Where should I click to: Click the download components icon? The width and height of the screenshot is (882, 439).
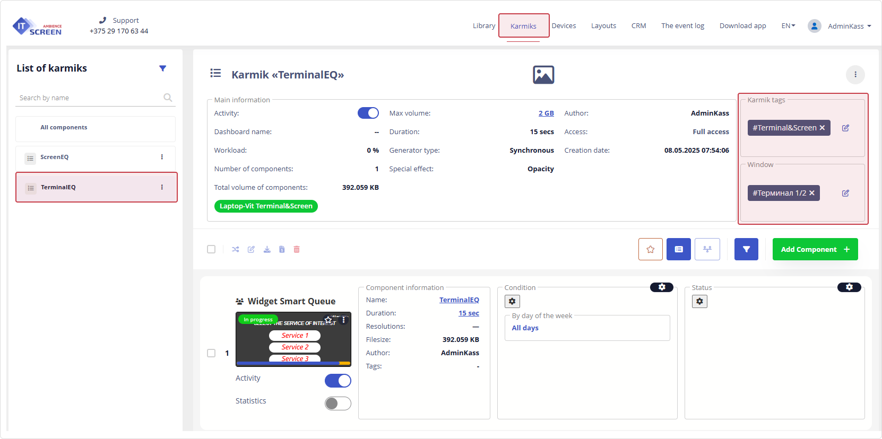[267, 249]
